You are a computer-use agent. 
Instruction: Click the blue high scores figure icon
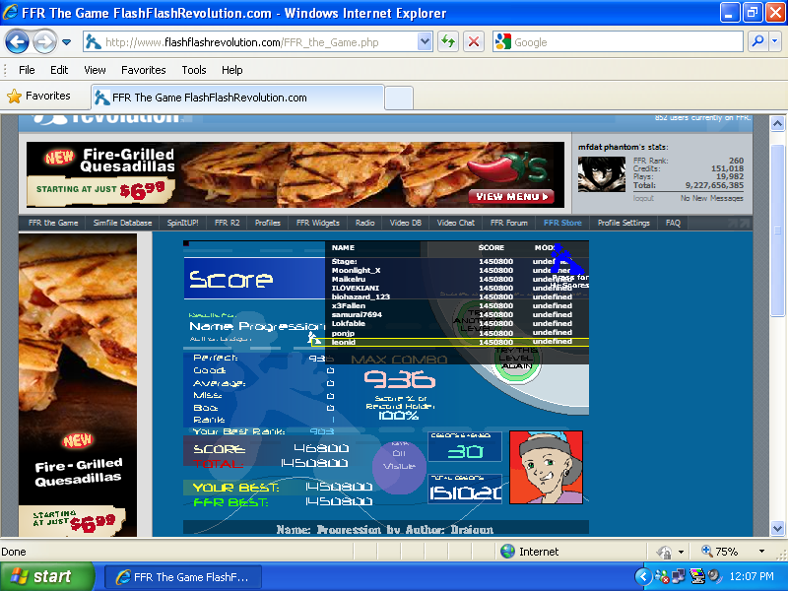pyautogui.click(x=564, y=261)
